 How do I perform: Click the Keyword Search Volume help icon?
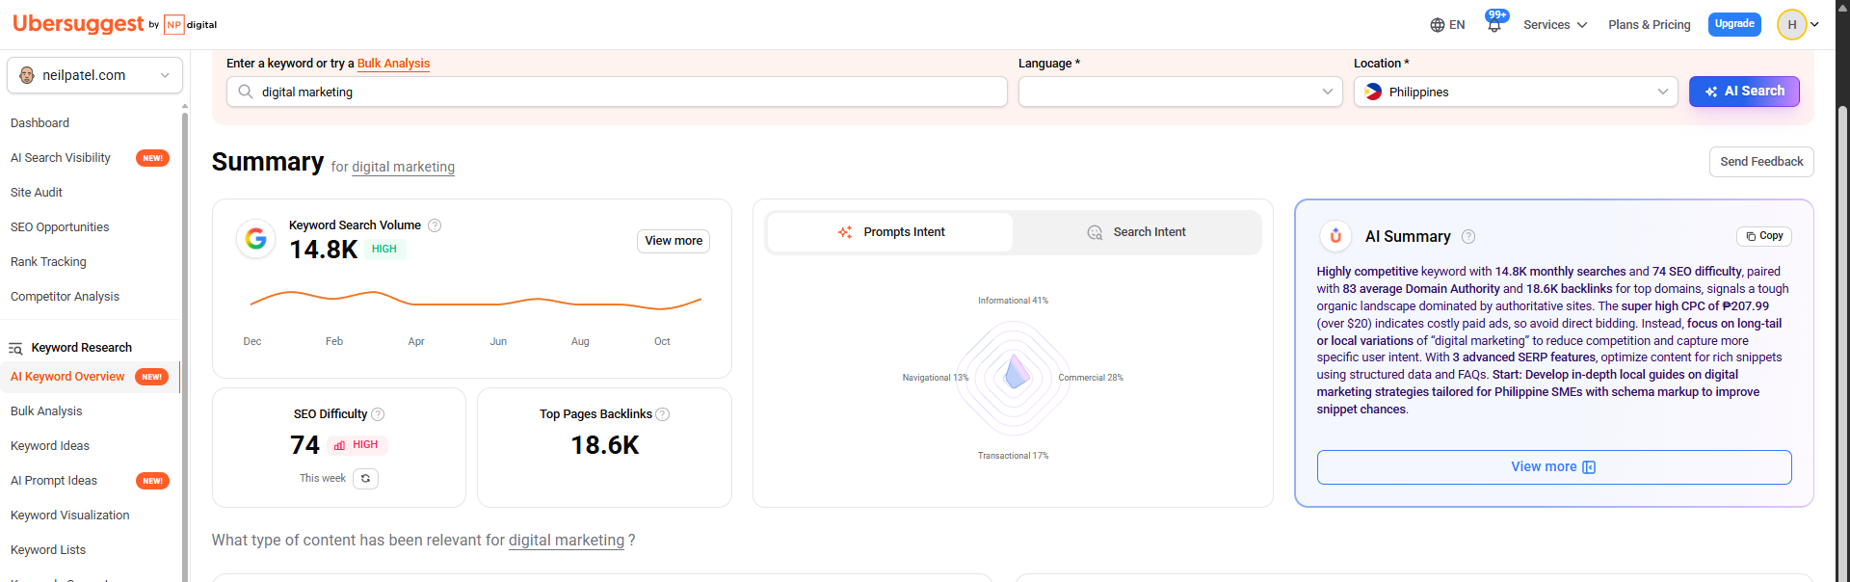coord(435,225)
